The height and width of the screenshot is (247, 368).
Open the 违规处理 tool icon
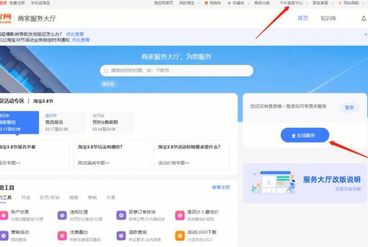(62, 215)
